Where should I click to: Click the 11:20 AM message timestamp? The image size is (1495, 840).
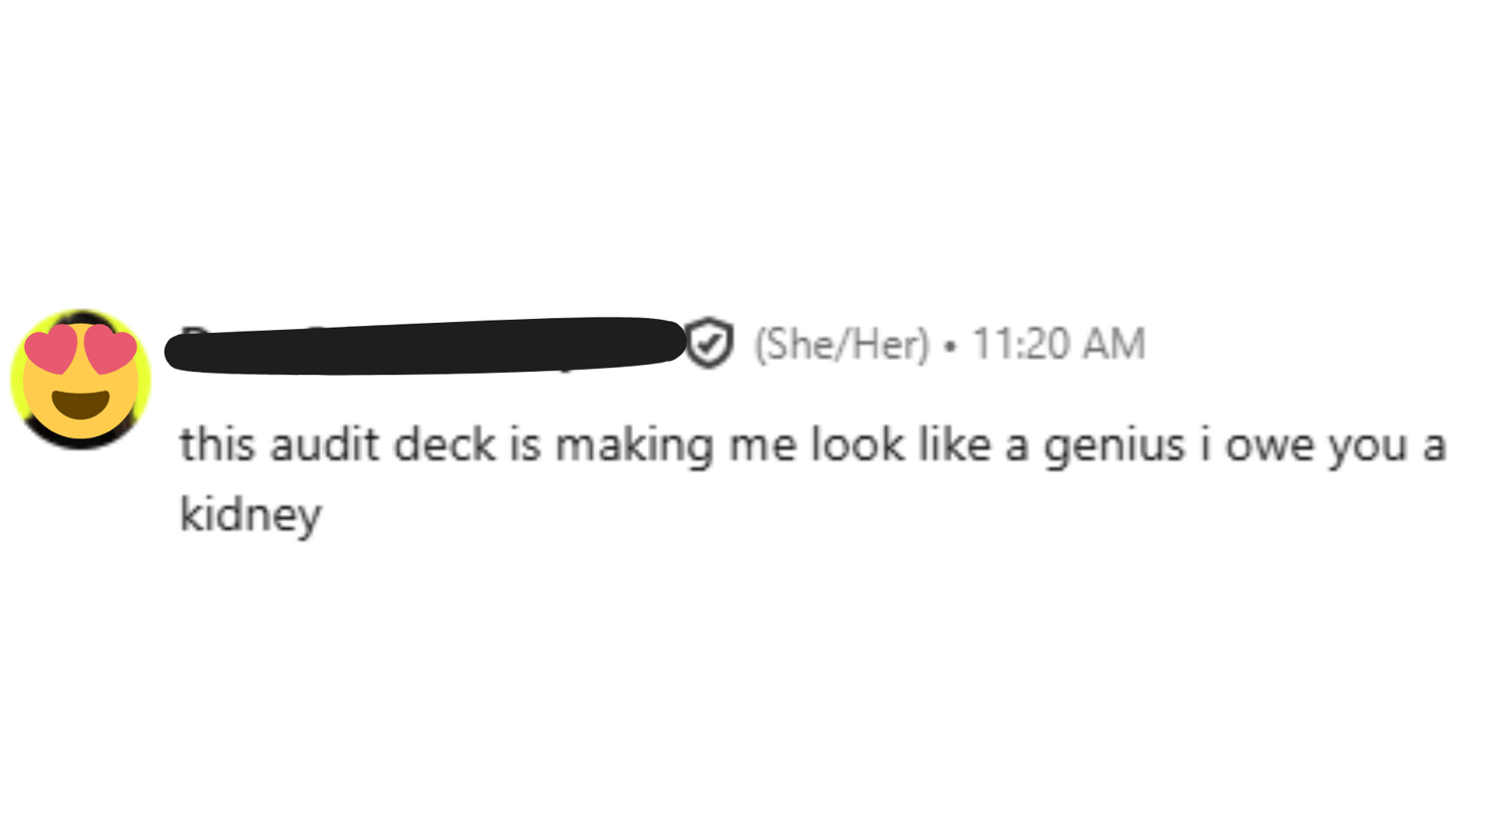point(1058,345)
